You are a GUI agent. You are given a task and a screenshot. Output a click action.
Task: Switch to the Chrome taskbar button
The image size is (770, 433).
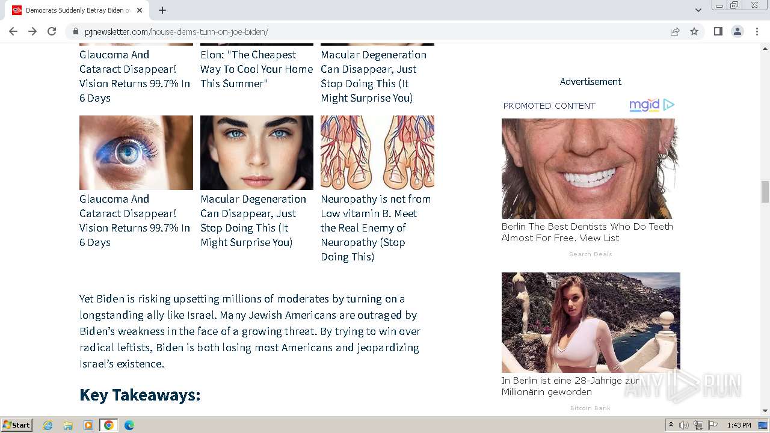(108, 425)
